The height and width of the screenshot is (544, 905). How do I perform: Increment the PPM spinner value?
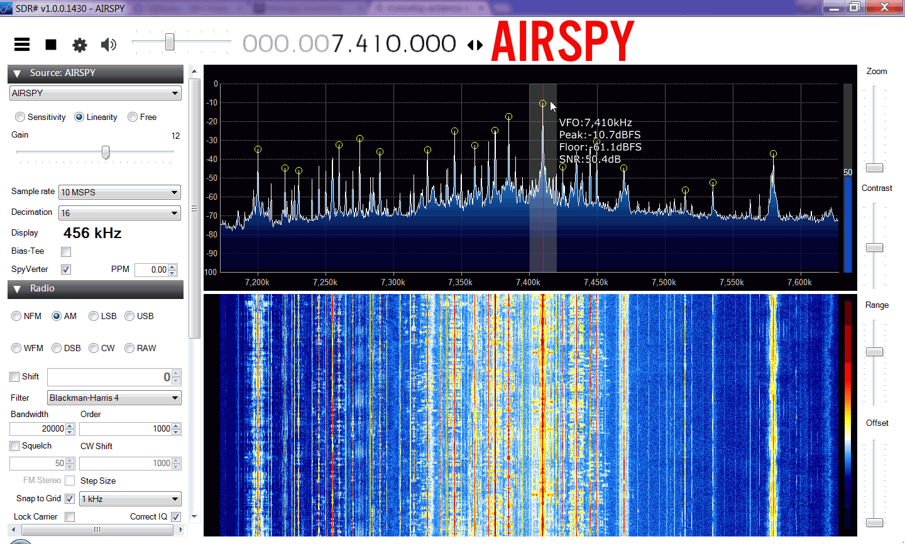[173, 267]
